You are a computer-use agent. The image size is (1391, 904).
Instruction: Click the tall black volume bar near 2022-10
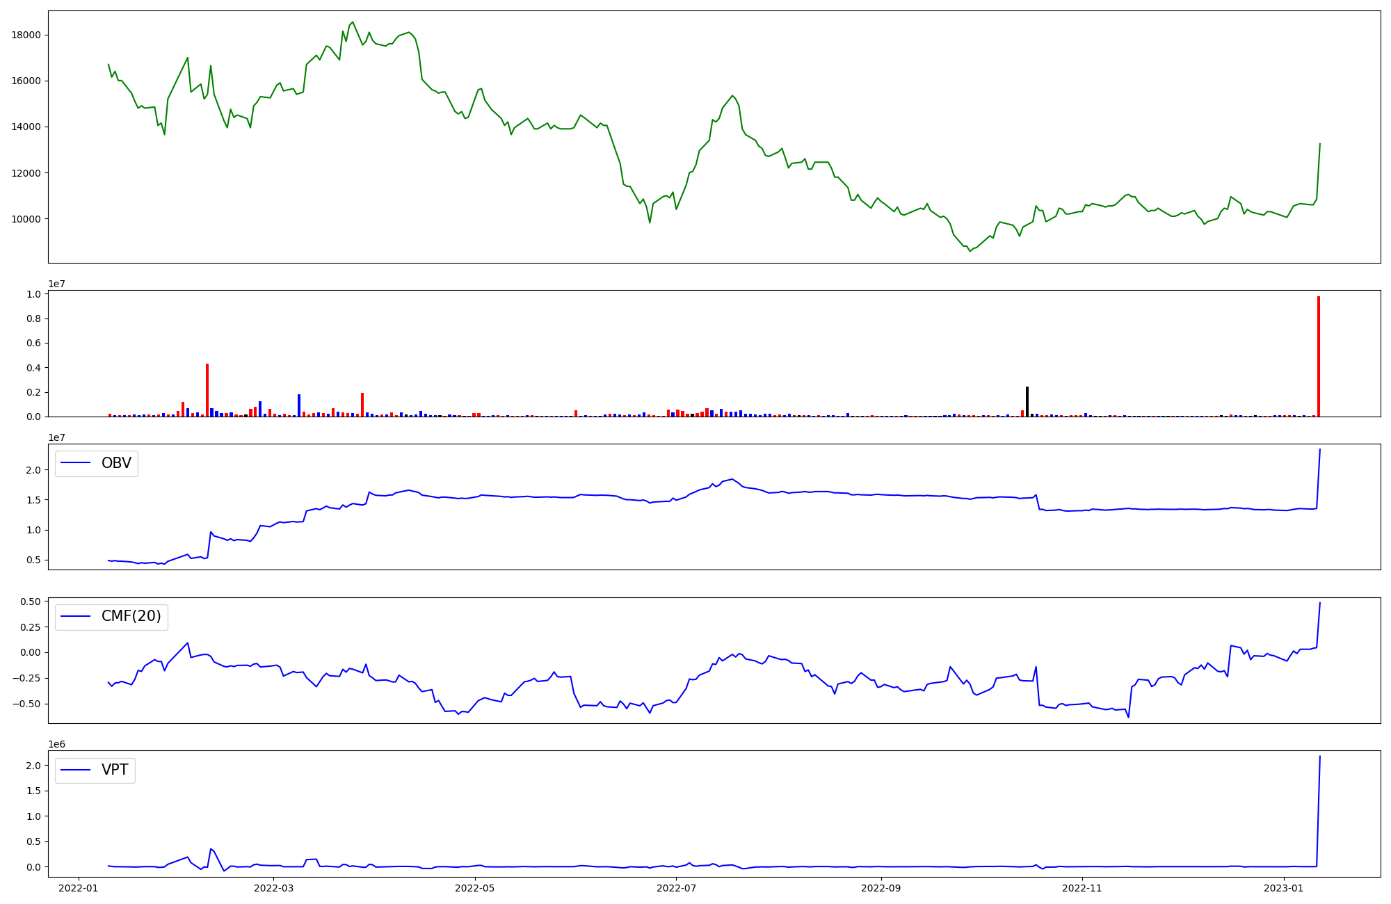tap(1027, 401)
